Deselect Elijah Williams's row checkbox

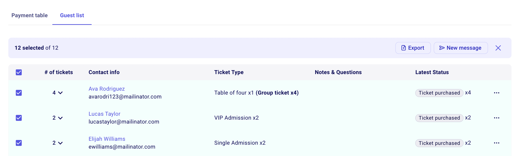(19, 143)
